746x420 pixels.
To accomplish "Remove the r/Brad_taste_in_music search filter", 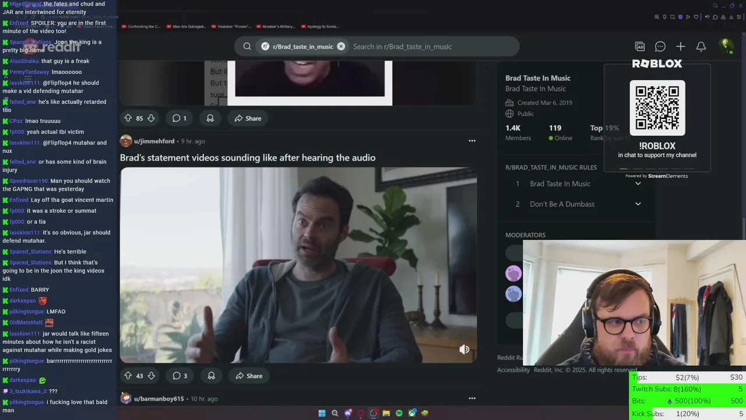I will point(341,46).
